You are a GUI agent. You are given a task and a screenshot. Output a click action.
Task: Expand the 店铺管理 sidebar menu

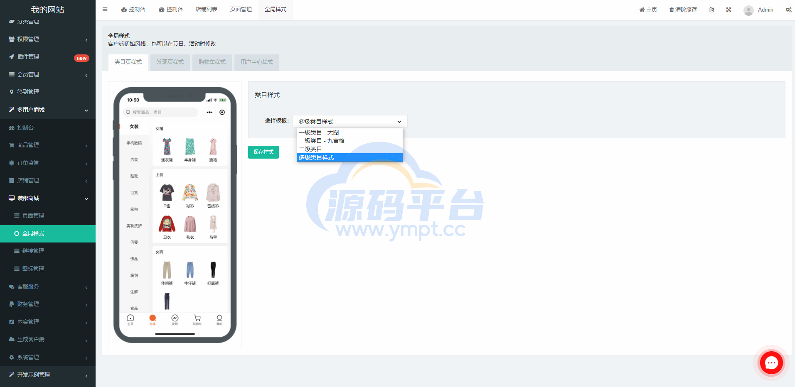click(48, 180)
